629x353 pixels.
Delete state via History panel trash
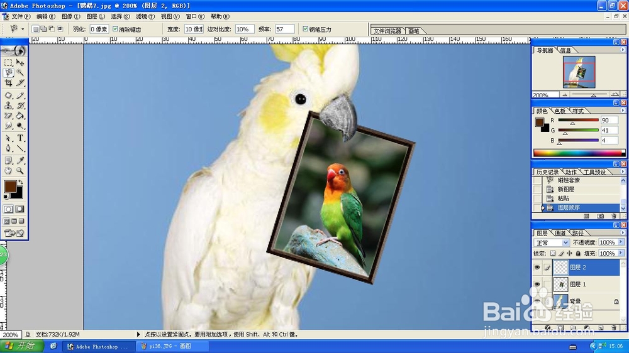point(614,216)
